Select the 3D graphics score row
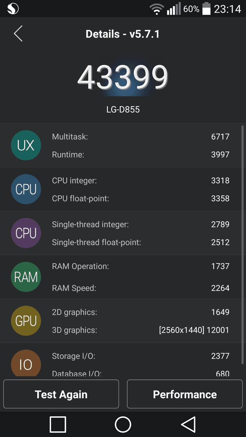The height and width of the screenshot is (437, 246). coord(140,330)
